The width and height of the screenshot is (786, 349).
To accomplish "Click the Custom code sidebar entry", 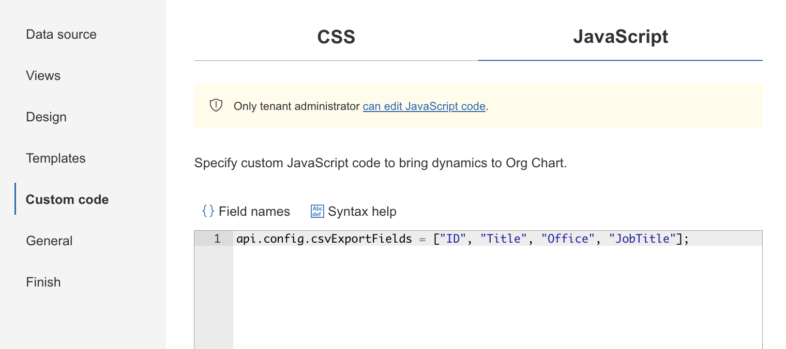I will pyautogui.click(x=67, y=199).
